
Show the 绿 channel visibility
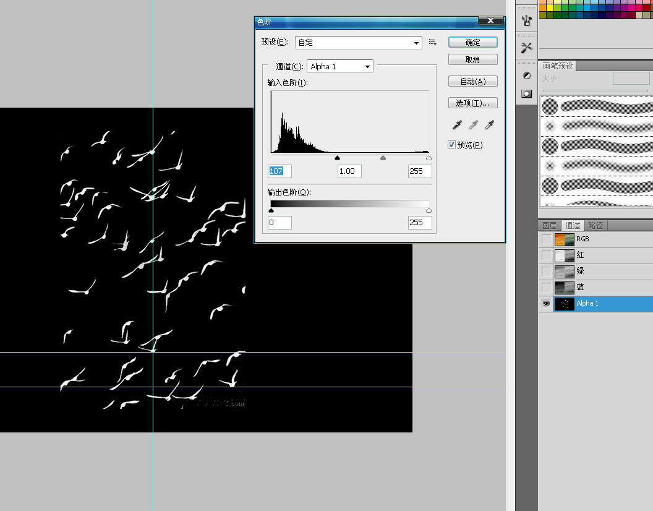[546, 272]
